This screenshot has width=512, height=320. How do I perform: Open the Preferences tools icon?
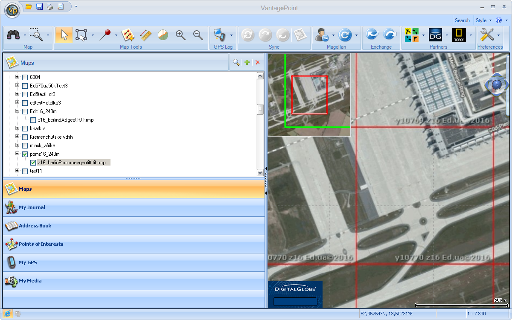(x=486, y=35)
